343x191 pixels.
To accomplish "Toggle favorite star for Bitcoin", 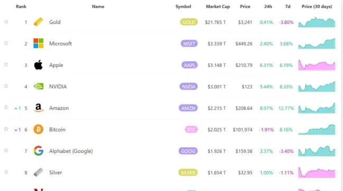I will [6, 129].
